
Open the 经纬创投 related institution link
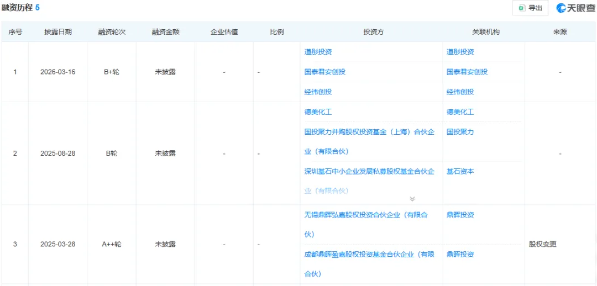point(460,92)
